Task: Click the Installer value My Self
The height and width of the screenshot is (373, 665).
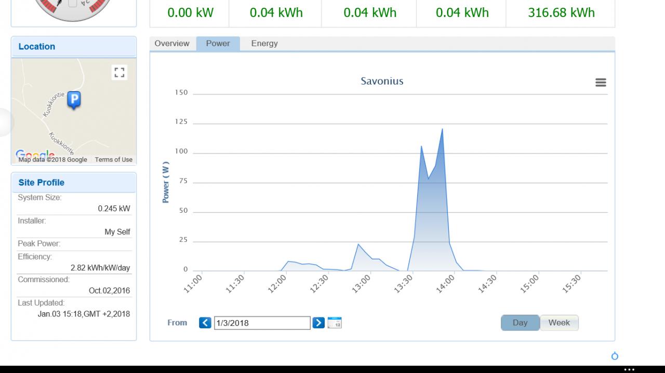Action: pyautogui.click(x=117, y=232)
